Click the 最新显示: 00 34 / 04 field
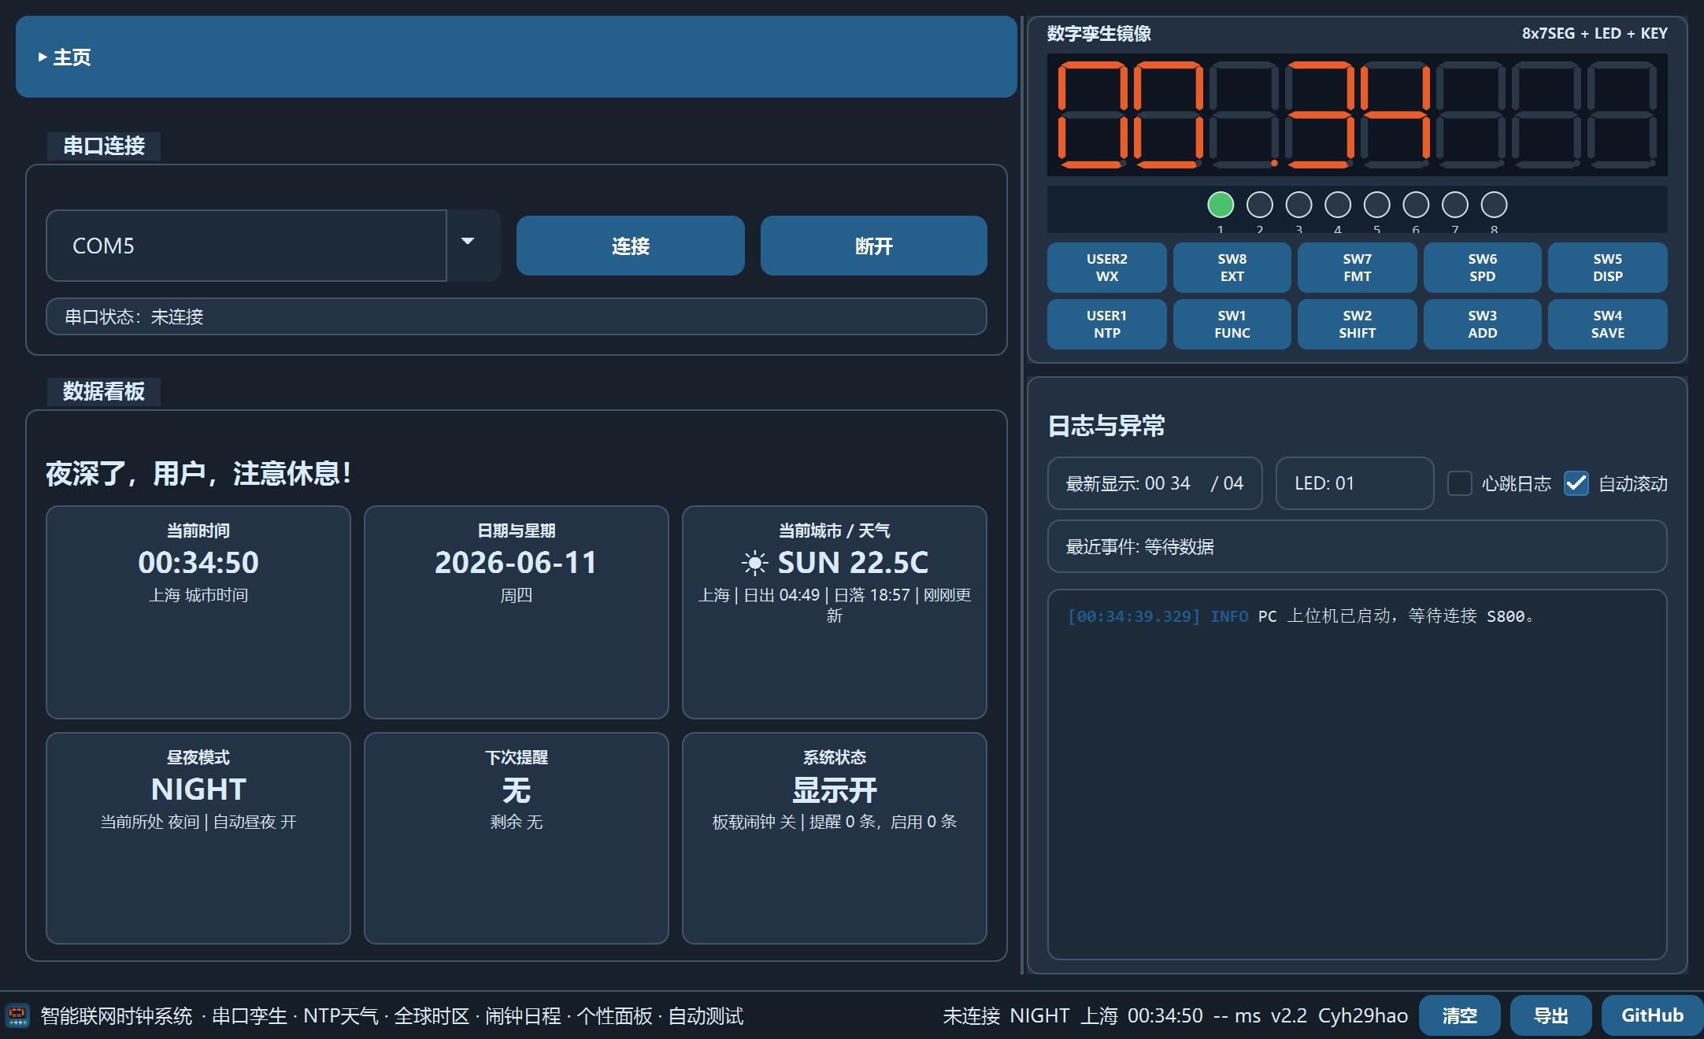This screenshot has width=1704, height=1039. coord(1155,483)
